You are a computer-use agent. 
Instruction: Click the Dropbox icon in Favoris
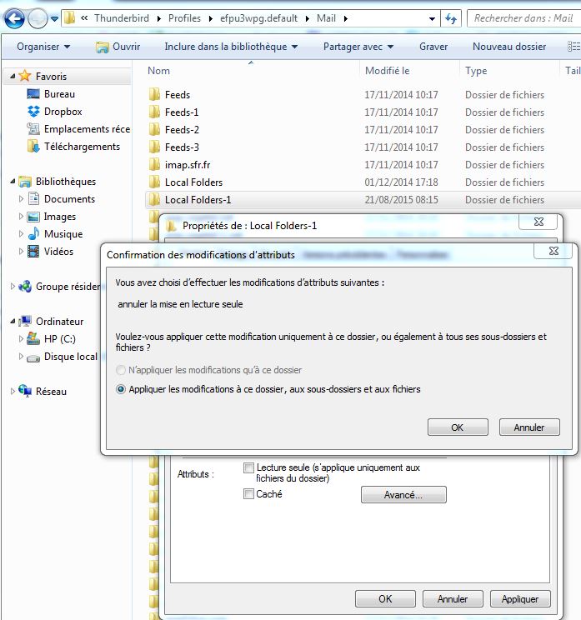[x=33, y=112]
